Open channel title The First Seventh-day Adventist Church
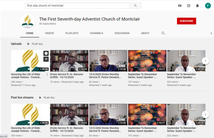 [90, 19]
